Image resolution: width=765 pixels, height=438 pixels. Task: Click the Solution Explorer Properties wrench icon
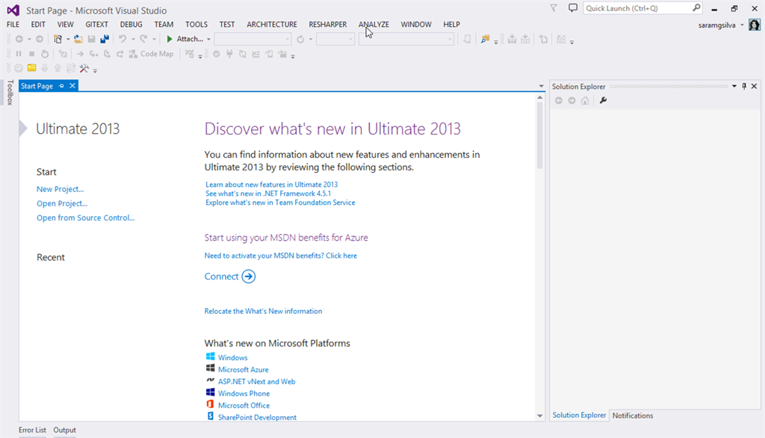[x=604, y=100]
